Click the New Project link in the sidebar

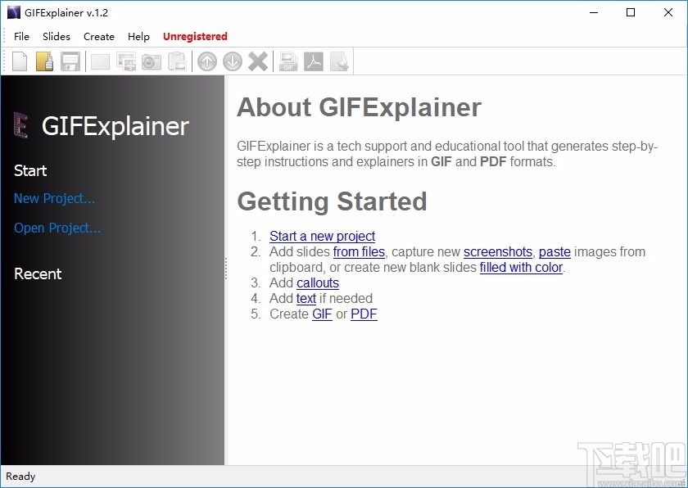pos(54,198)
